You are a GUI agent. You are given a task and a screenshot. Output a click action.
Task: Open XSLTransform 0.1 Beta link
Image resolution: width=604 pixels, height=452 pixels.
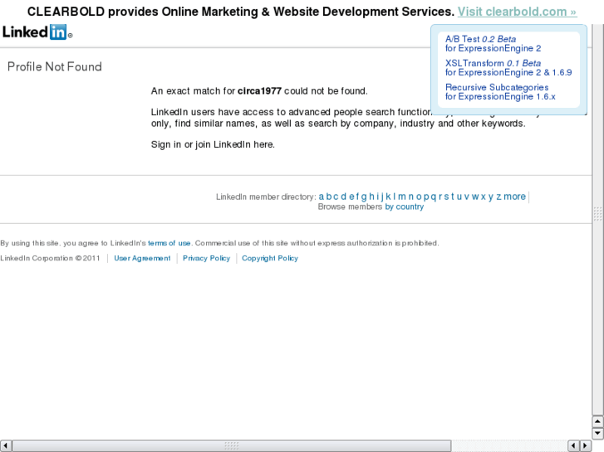click(x=508, y=68)
